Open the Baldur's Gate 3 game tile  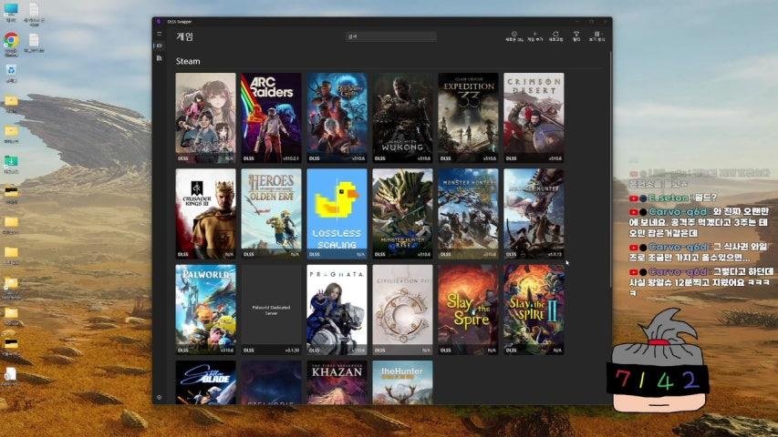[337, 118]
